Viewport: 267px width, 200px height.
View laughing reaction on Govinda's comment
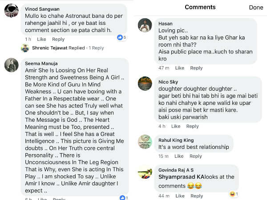coord(234,194)
